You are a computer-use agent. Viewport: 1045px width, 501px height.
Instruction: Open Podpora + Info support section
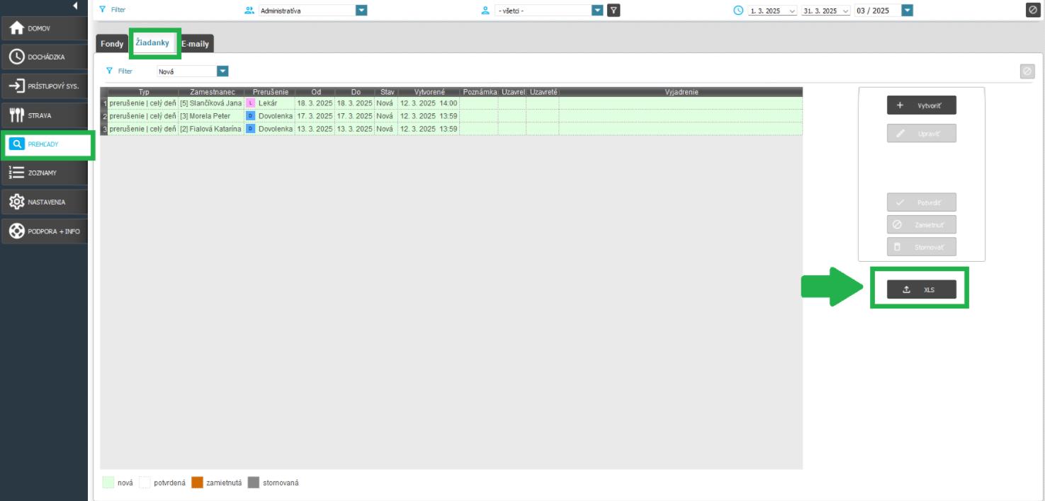44,231
